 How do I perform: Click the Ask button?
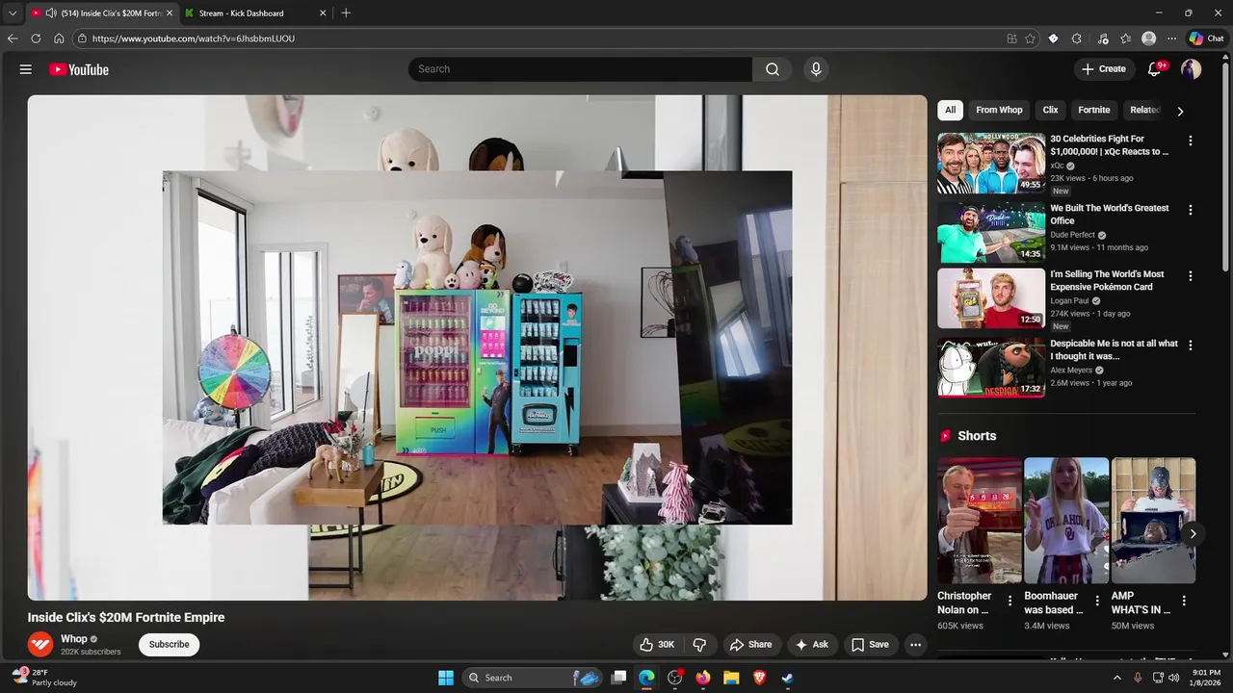pyautogui.click(x=811, y=645)
